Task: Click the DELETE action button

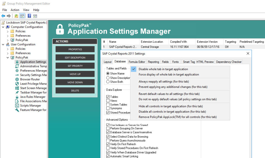Action: (x=75, y=90)
